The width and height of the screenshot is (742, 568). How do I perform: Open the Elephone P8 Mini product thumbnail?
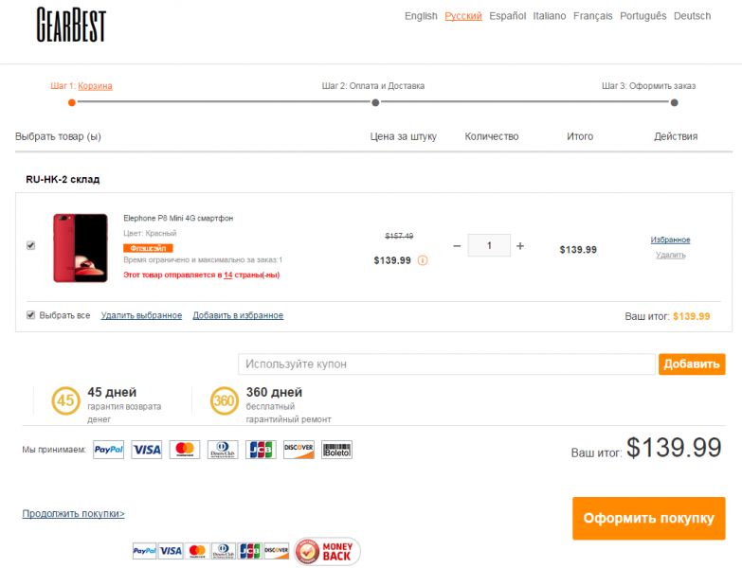(x=81, y=248)
